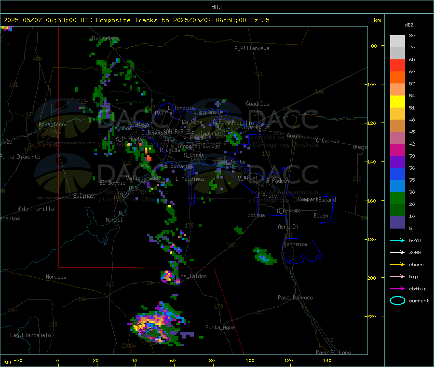Click the 'Pampa_Diamante' map label
Screen dimensions: 434x367
tap(20, 157)
